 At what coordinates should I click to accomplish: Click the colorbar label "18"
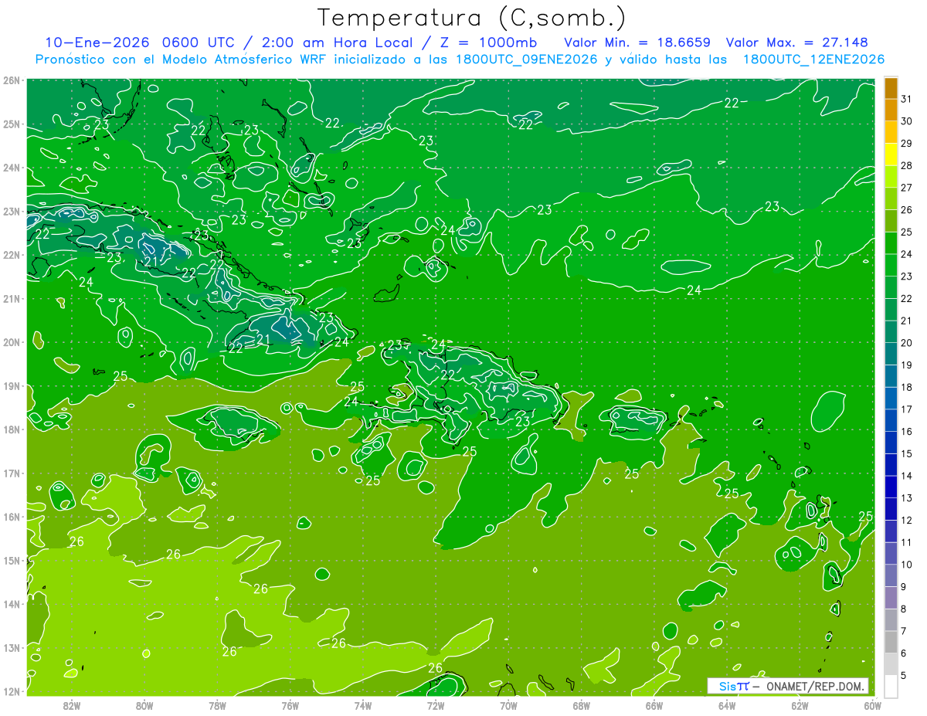(906, 387)
